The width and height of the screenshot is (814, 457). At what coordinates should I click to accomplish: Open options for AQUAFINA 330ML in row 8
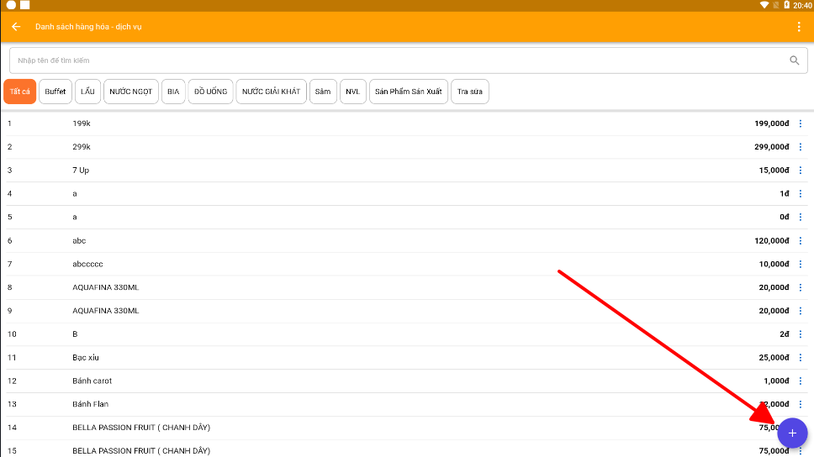point(800,287)
